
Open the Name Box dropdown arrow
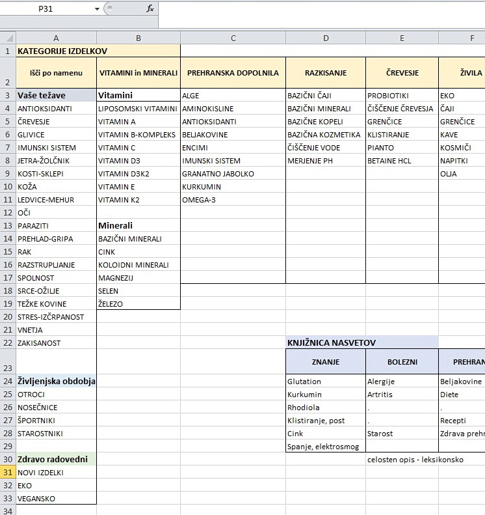point(98,9)
